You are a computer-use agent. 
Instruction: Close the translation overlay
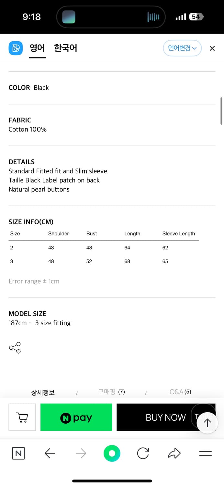212,48
